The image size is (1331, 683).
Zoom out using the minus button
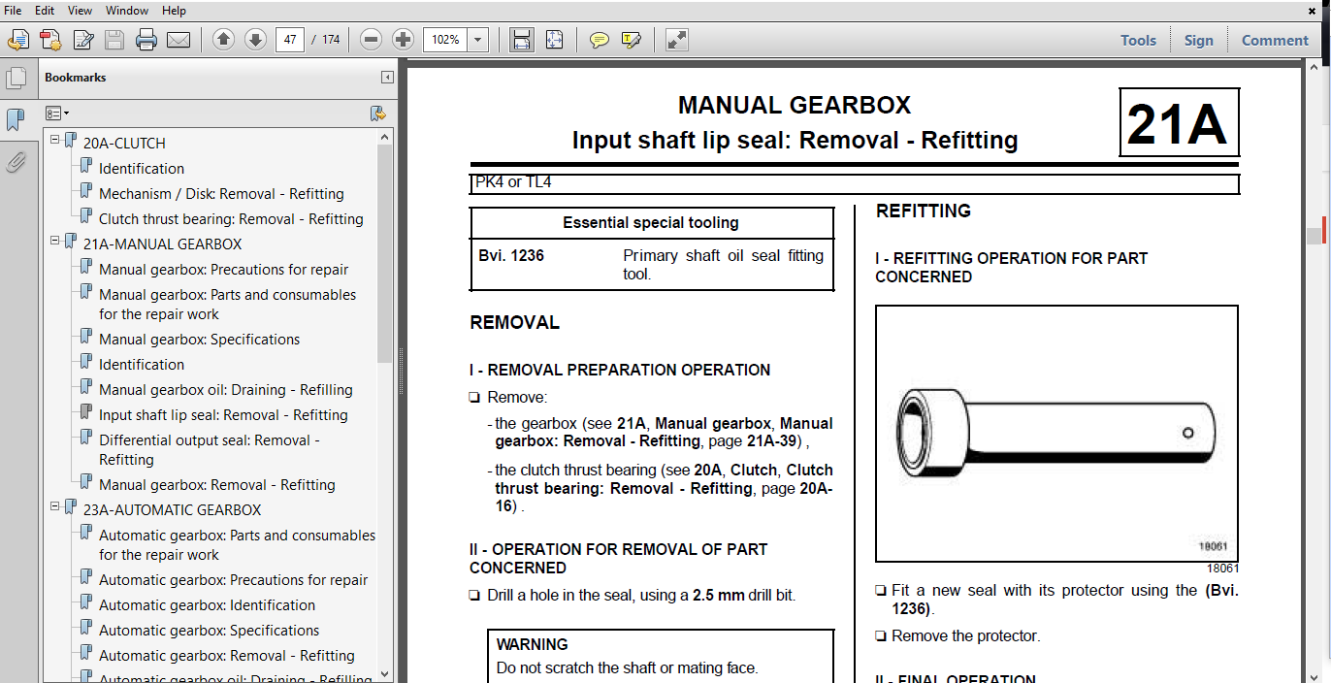pyautogui.click(x=370, y=40)
